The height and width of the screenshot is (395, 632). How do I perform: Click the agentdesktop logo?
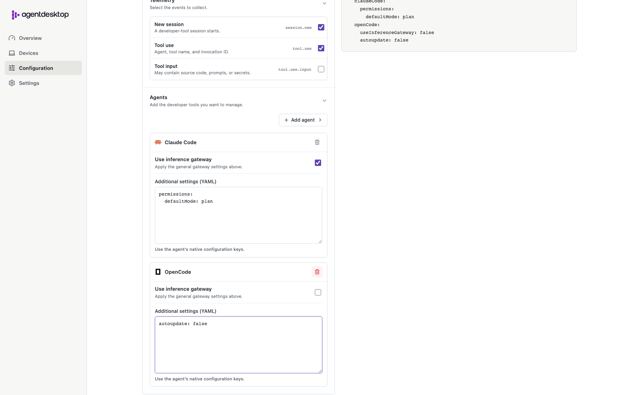40,15
